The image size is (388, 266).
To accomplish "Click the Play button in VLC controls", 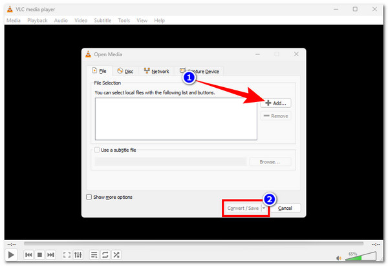I will 11,254.
